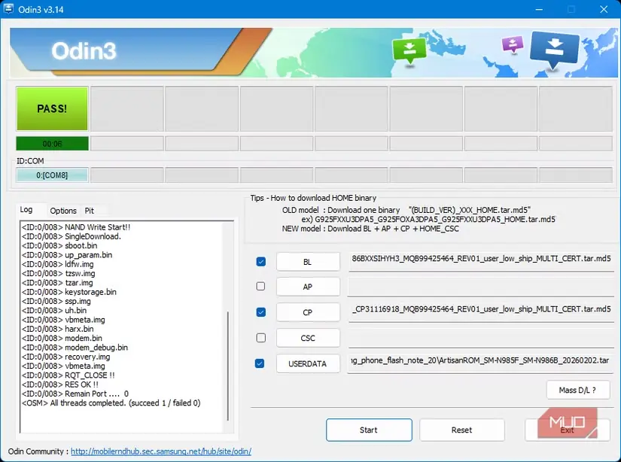
Task: Uncheck the USERDATA checkbox
Action: coord(260,363)
